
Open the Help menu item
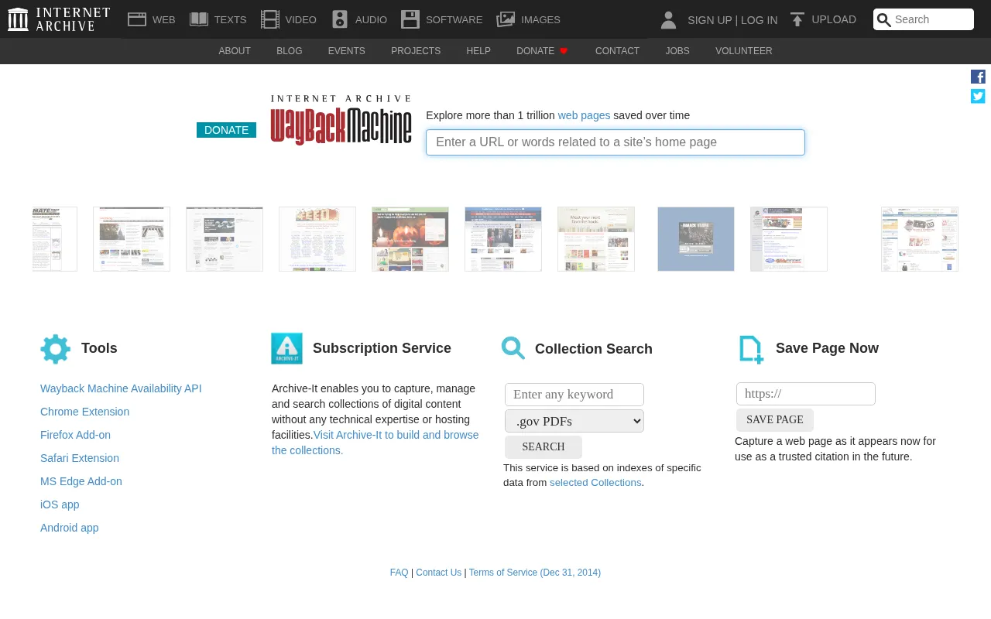[x=478, y=51]
